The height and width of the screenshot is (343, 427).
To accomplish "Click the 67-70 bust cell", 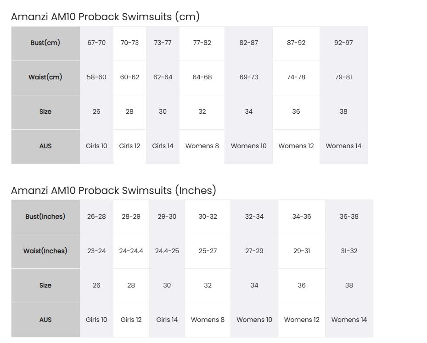I will (x=96, y=43).
